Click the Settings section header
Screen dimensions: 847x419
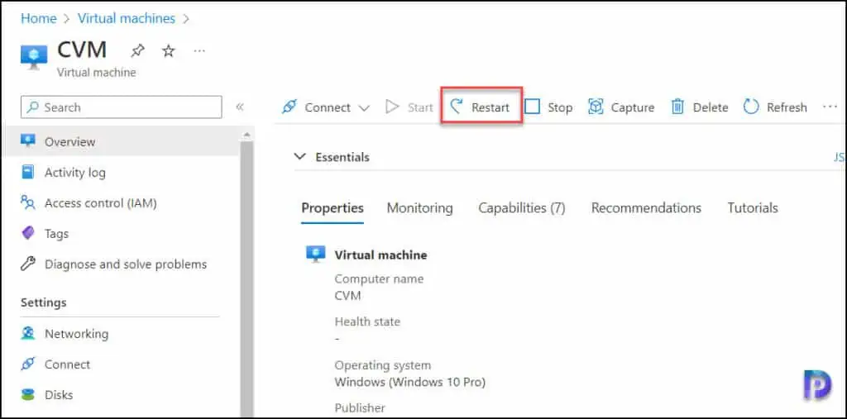click(x=43, y=302)
